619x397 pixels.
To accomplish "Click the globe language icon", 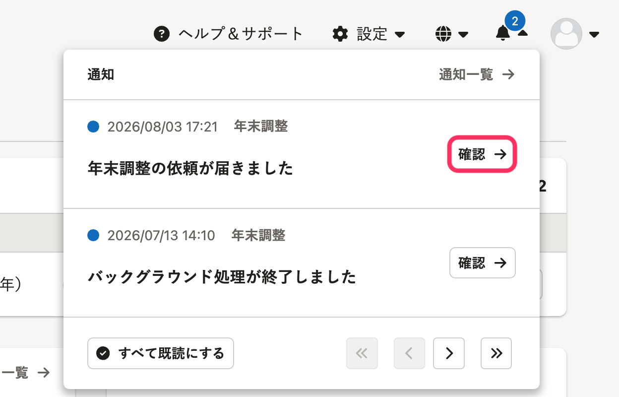I will tap(443, 34).
